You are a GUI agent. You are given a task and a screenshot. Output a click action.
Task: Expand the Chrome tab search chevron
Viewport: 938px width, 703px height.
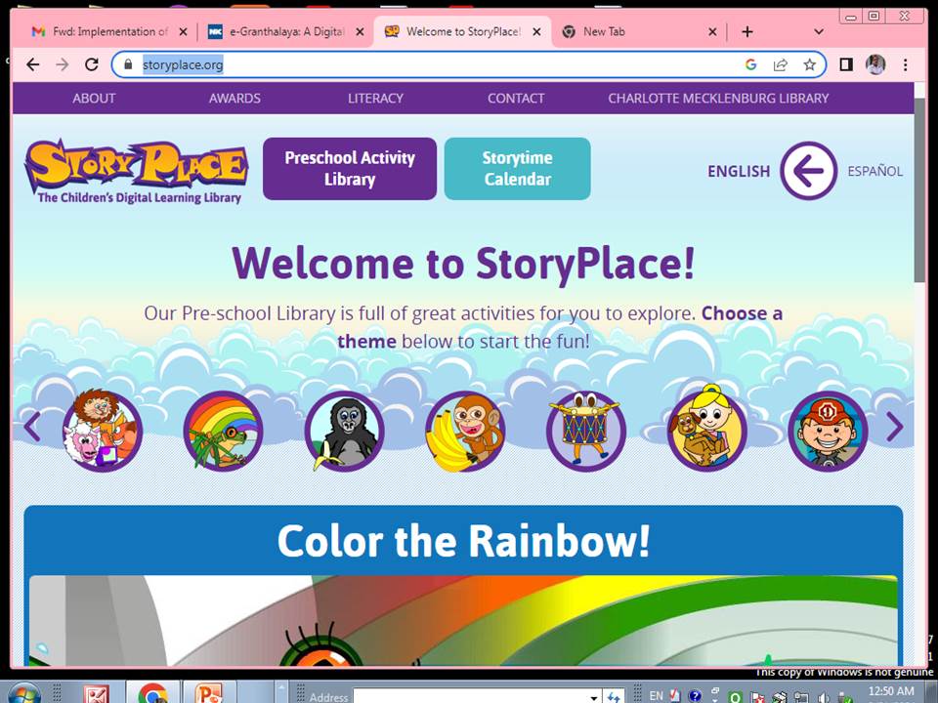819,31
